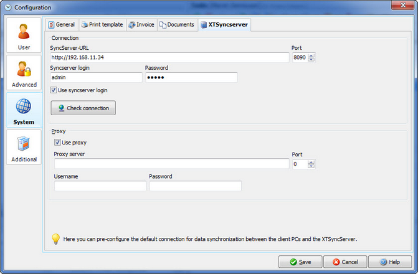The image size is (418, 274).
Task: Select the System section globe icon
Action: point(24,106)
